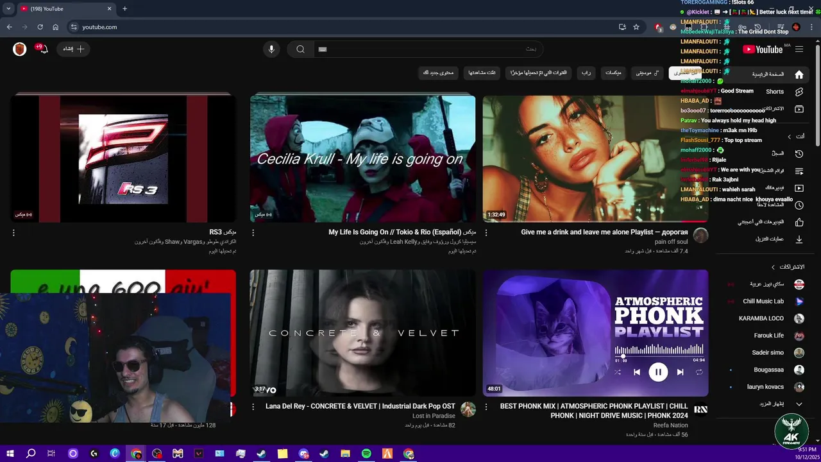Toggle the YouTube hamburger guide menu
Screen dimensions: 821x462
coord(799,49)
